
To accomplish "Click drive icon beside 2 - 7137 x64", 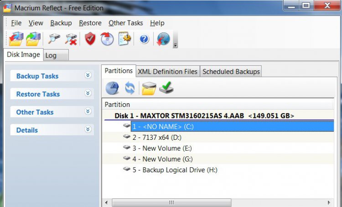I will tap(126, 136).
